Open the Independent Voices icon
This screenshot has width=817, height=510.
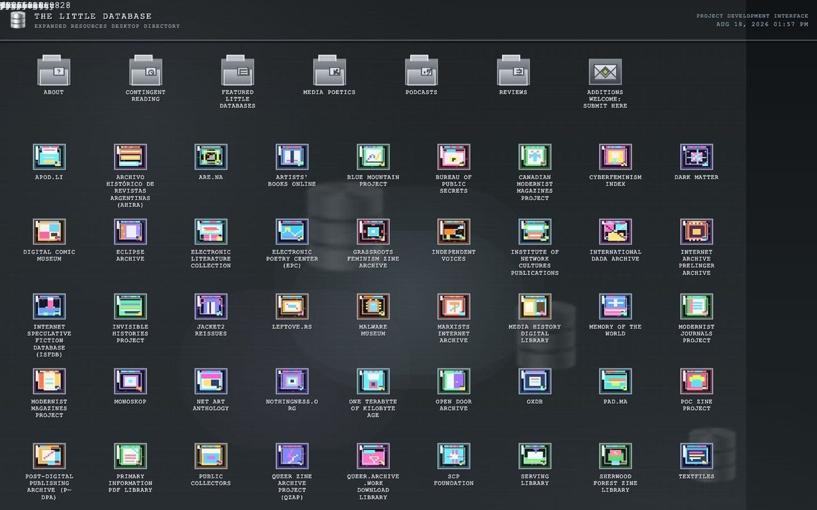(x=454, y=231)
